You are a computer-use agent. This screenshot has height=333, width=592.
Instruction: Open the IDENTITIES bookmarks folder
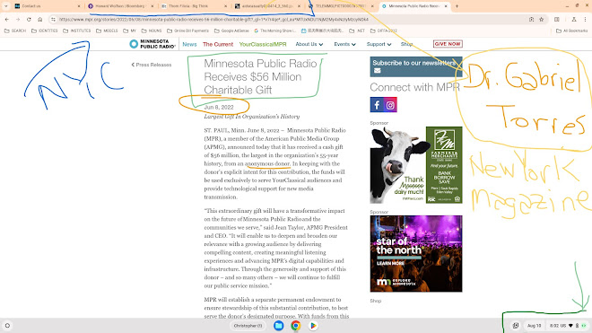(x=45, y=31)
